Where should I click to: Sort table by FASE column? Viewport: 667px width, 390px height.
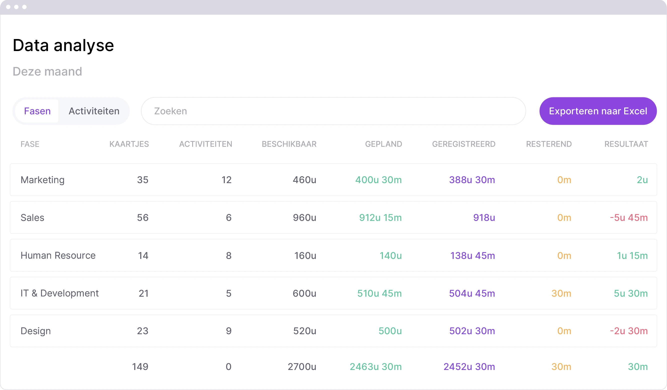30,144
